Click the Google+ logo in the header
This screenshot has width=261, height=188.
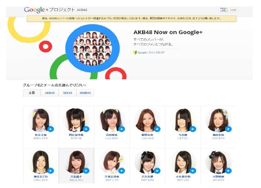tap(36, 10)
